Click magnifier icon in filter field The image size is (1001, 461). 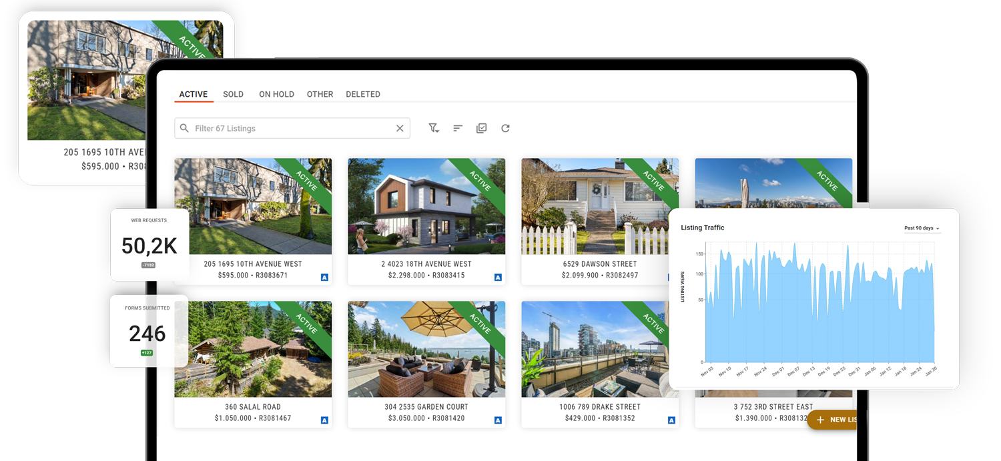coord(185,128)
